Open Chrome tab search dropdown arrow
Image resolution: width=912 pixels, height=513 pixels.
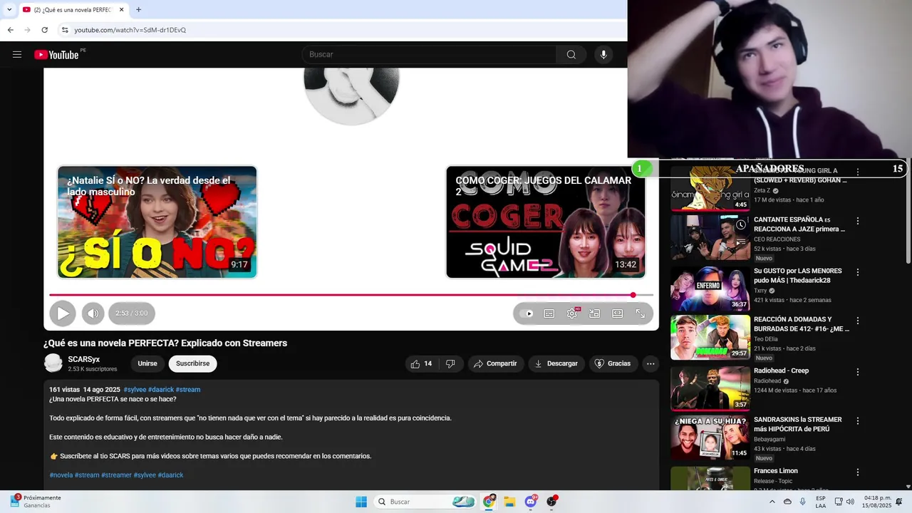point(9,10)
